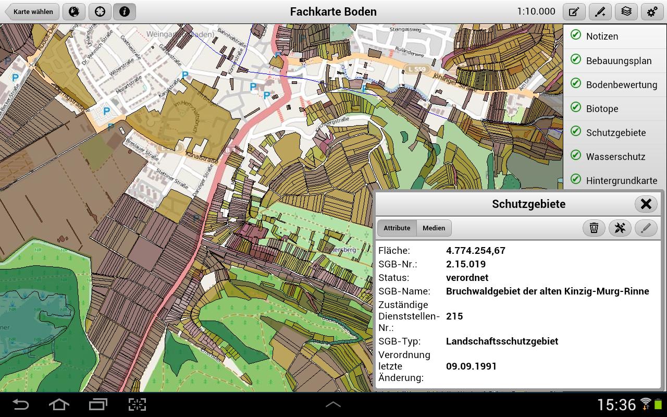This screenshot has width=667, height=417.
Task: Open the wrench tools icon in Schutzgebiete
Action: point(620,228)
